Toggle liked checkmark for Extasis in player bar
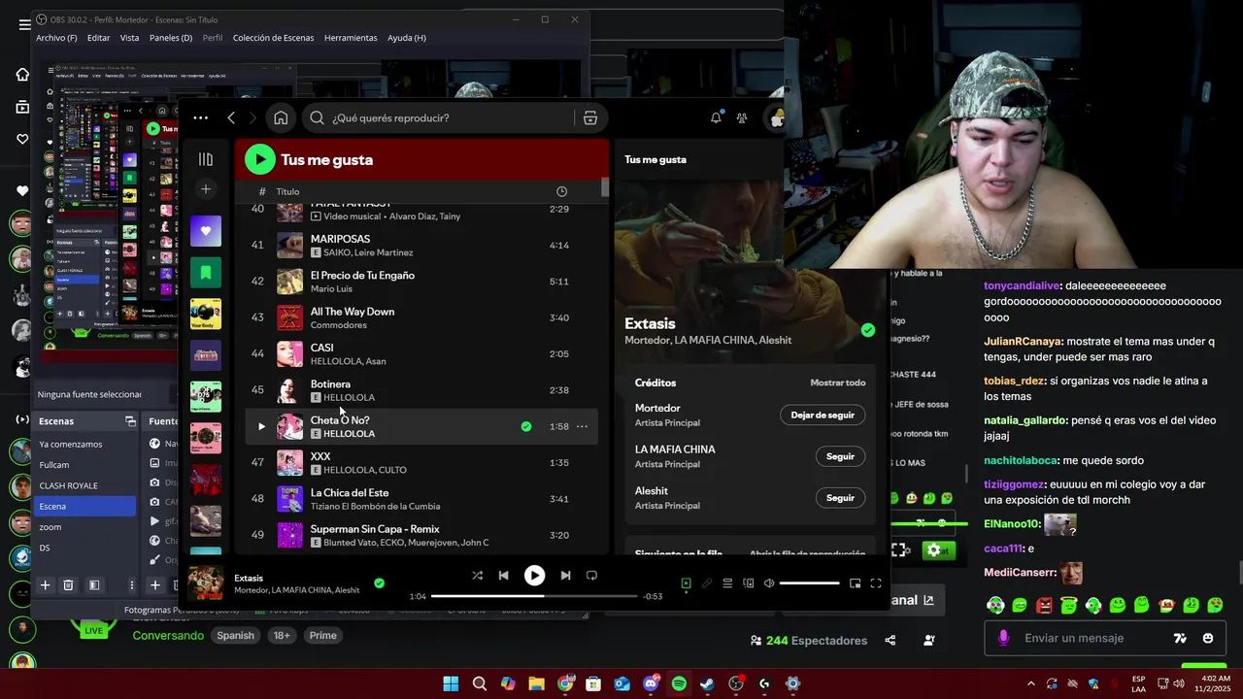The height and width of the screenshot is (699, 1243). coord(379,583)
